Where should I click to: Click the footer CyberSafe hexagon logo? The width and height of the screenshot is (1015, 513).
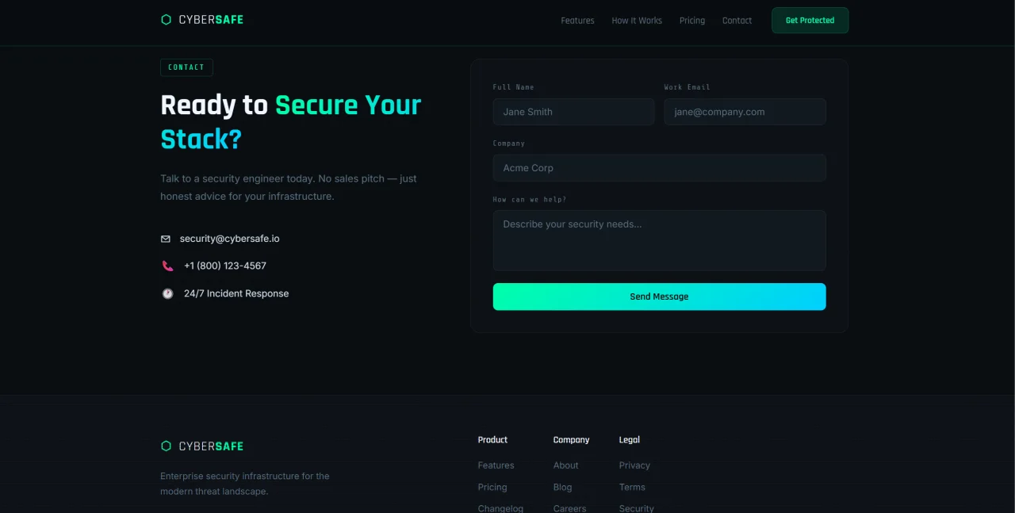click(166, 446)
